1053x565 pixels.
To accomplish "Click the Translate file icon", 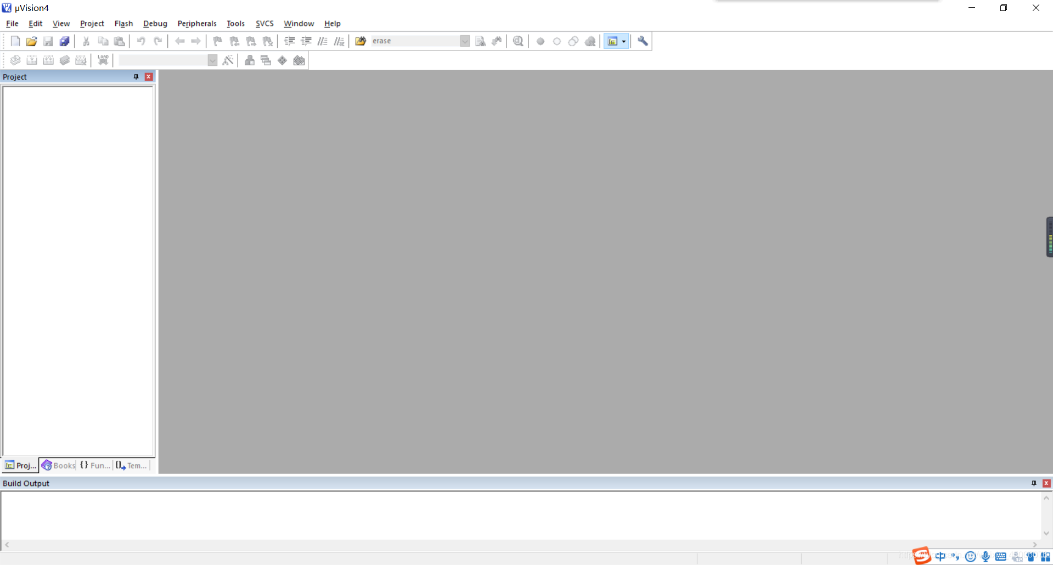I will click(15, 60).
